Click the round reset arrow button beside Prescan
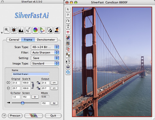 coord(4,116)
